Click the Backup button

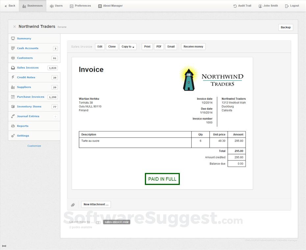[x=286, y=27]
